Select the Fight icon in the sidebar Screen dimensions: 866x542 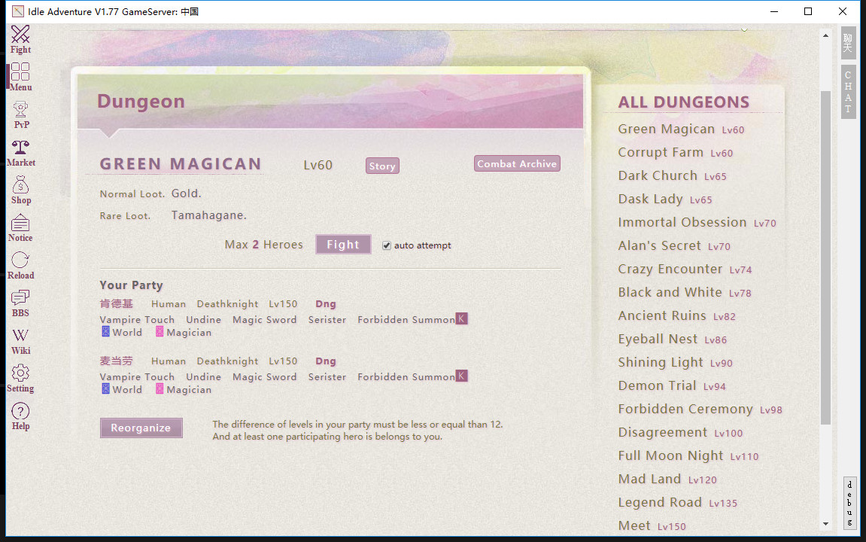[20, 34]
